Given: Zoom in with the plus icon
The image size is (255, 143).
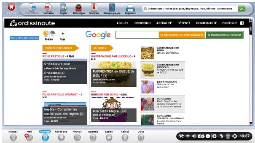Looking at the screenshot, I should pyautogui.click(x=214, y=136).
